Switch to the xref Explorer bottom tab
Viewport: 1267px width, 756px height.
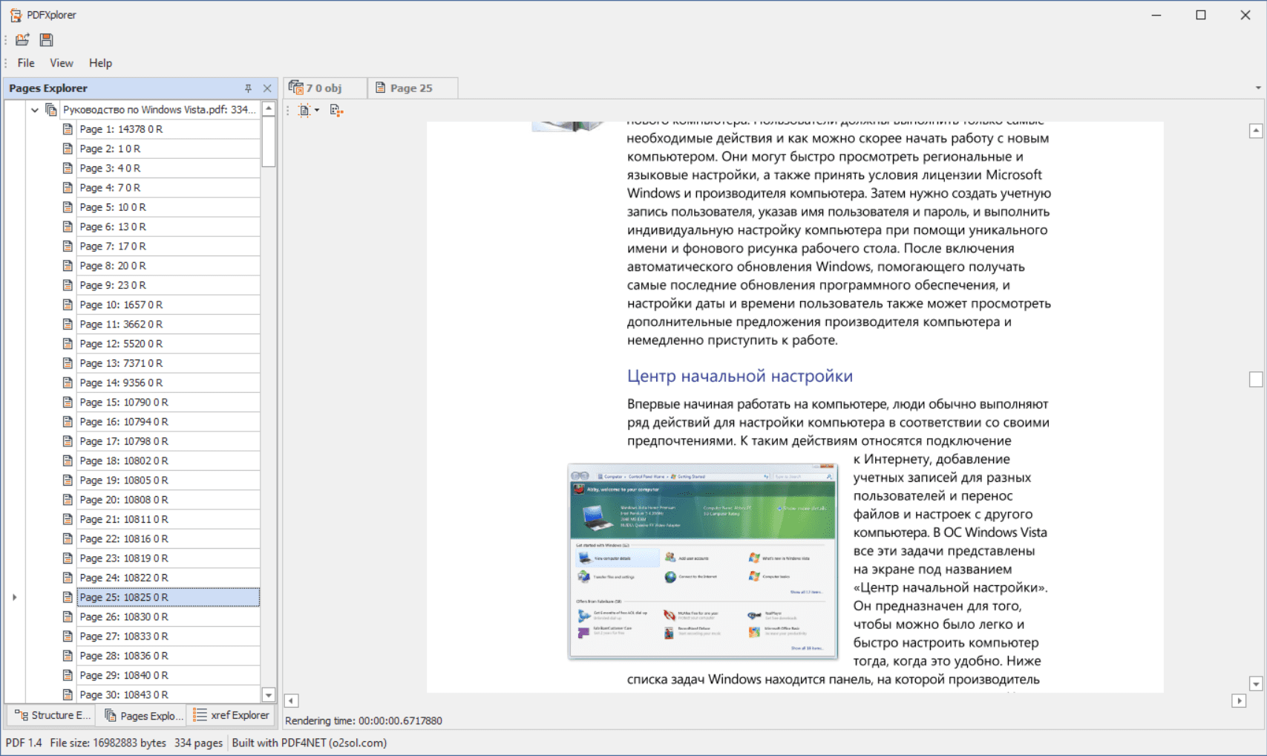pos(231,715)
